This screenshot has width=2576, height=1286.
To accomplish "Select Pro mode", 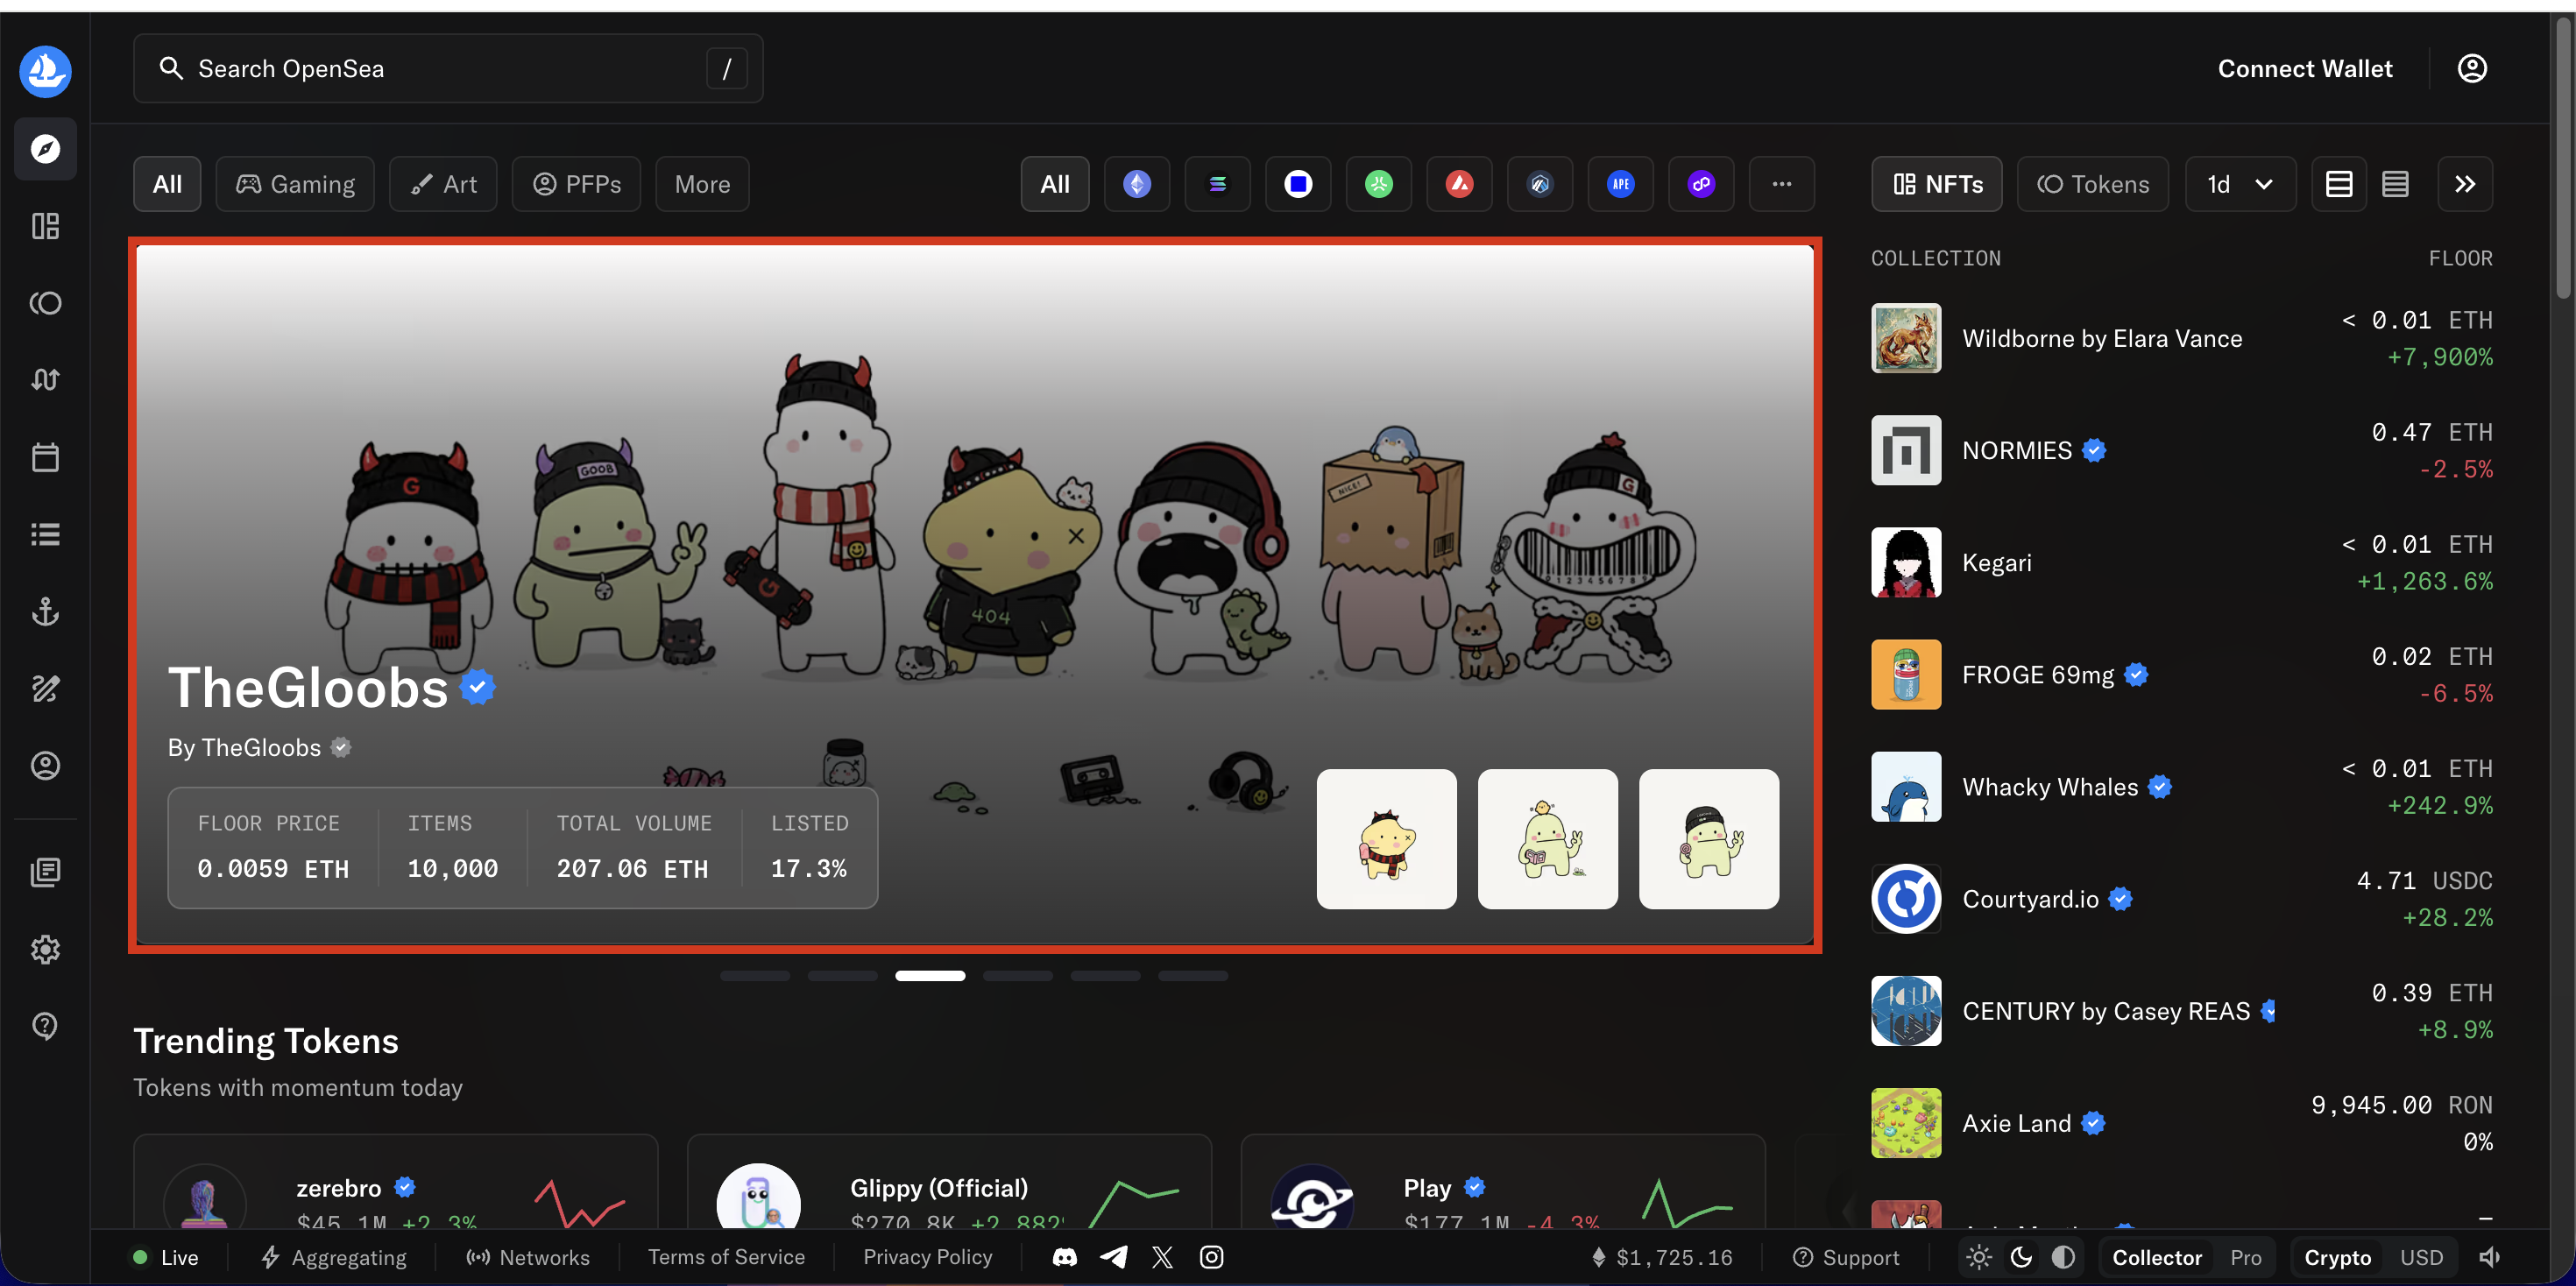I will [2245, 1257].
